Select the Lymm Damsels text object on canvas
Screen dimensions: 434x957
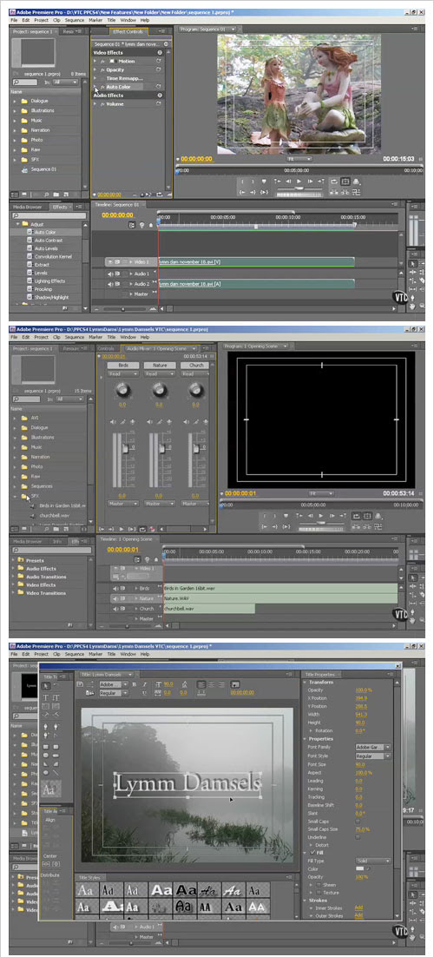point(187,783)
